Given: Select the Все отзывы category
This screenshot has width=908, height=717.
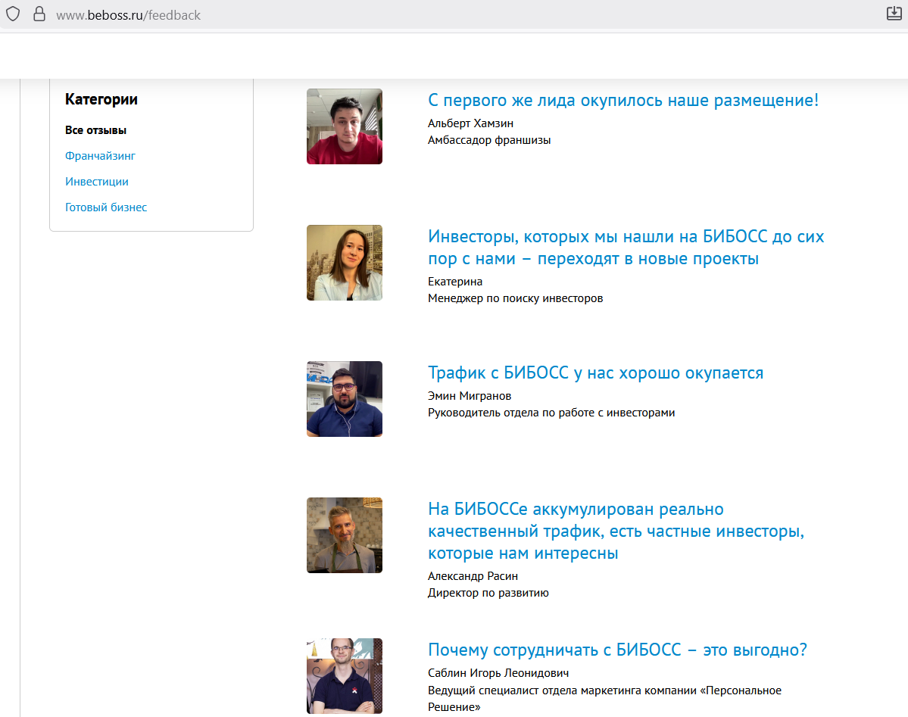Looking at the screenshot, I should (x=95, y=130).
